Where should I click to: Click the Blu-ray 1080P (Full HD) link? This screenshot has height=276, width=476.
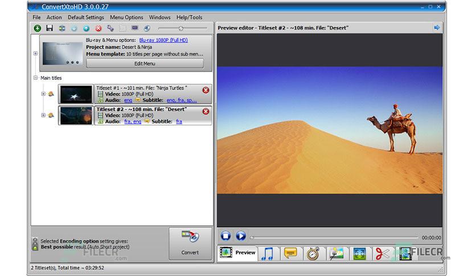pos(163,40)
